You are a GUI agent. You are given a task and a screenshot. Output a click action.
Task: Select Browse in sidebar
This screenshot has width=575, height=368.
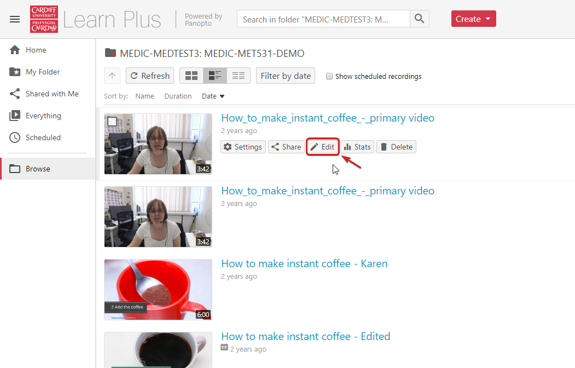[48, 169]
